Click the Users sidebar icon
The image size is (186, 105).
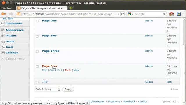[x=3, y=41]
